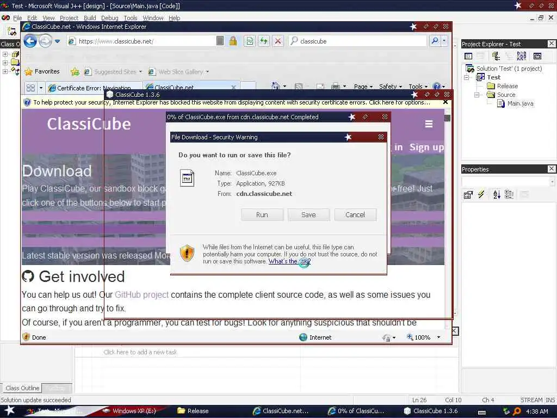
Task: Open the recent pages dropdown beside Forward
Action: tap(57, 41)
